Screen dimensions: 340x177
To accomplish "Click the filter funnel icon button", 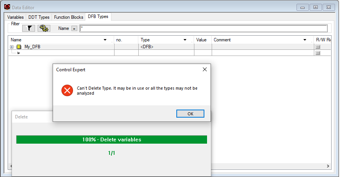I will tap(28, 28).
